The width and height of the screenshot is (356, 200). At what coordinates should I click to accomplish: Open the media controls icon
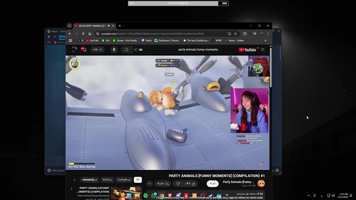[x=254, y=34]
